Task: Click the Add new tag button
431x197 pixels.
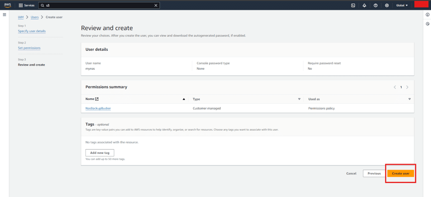Action: click(100, 153)
